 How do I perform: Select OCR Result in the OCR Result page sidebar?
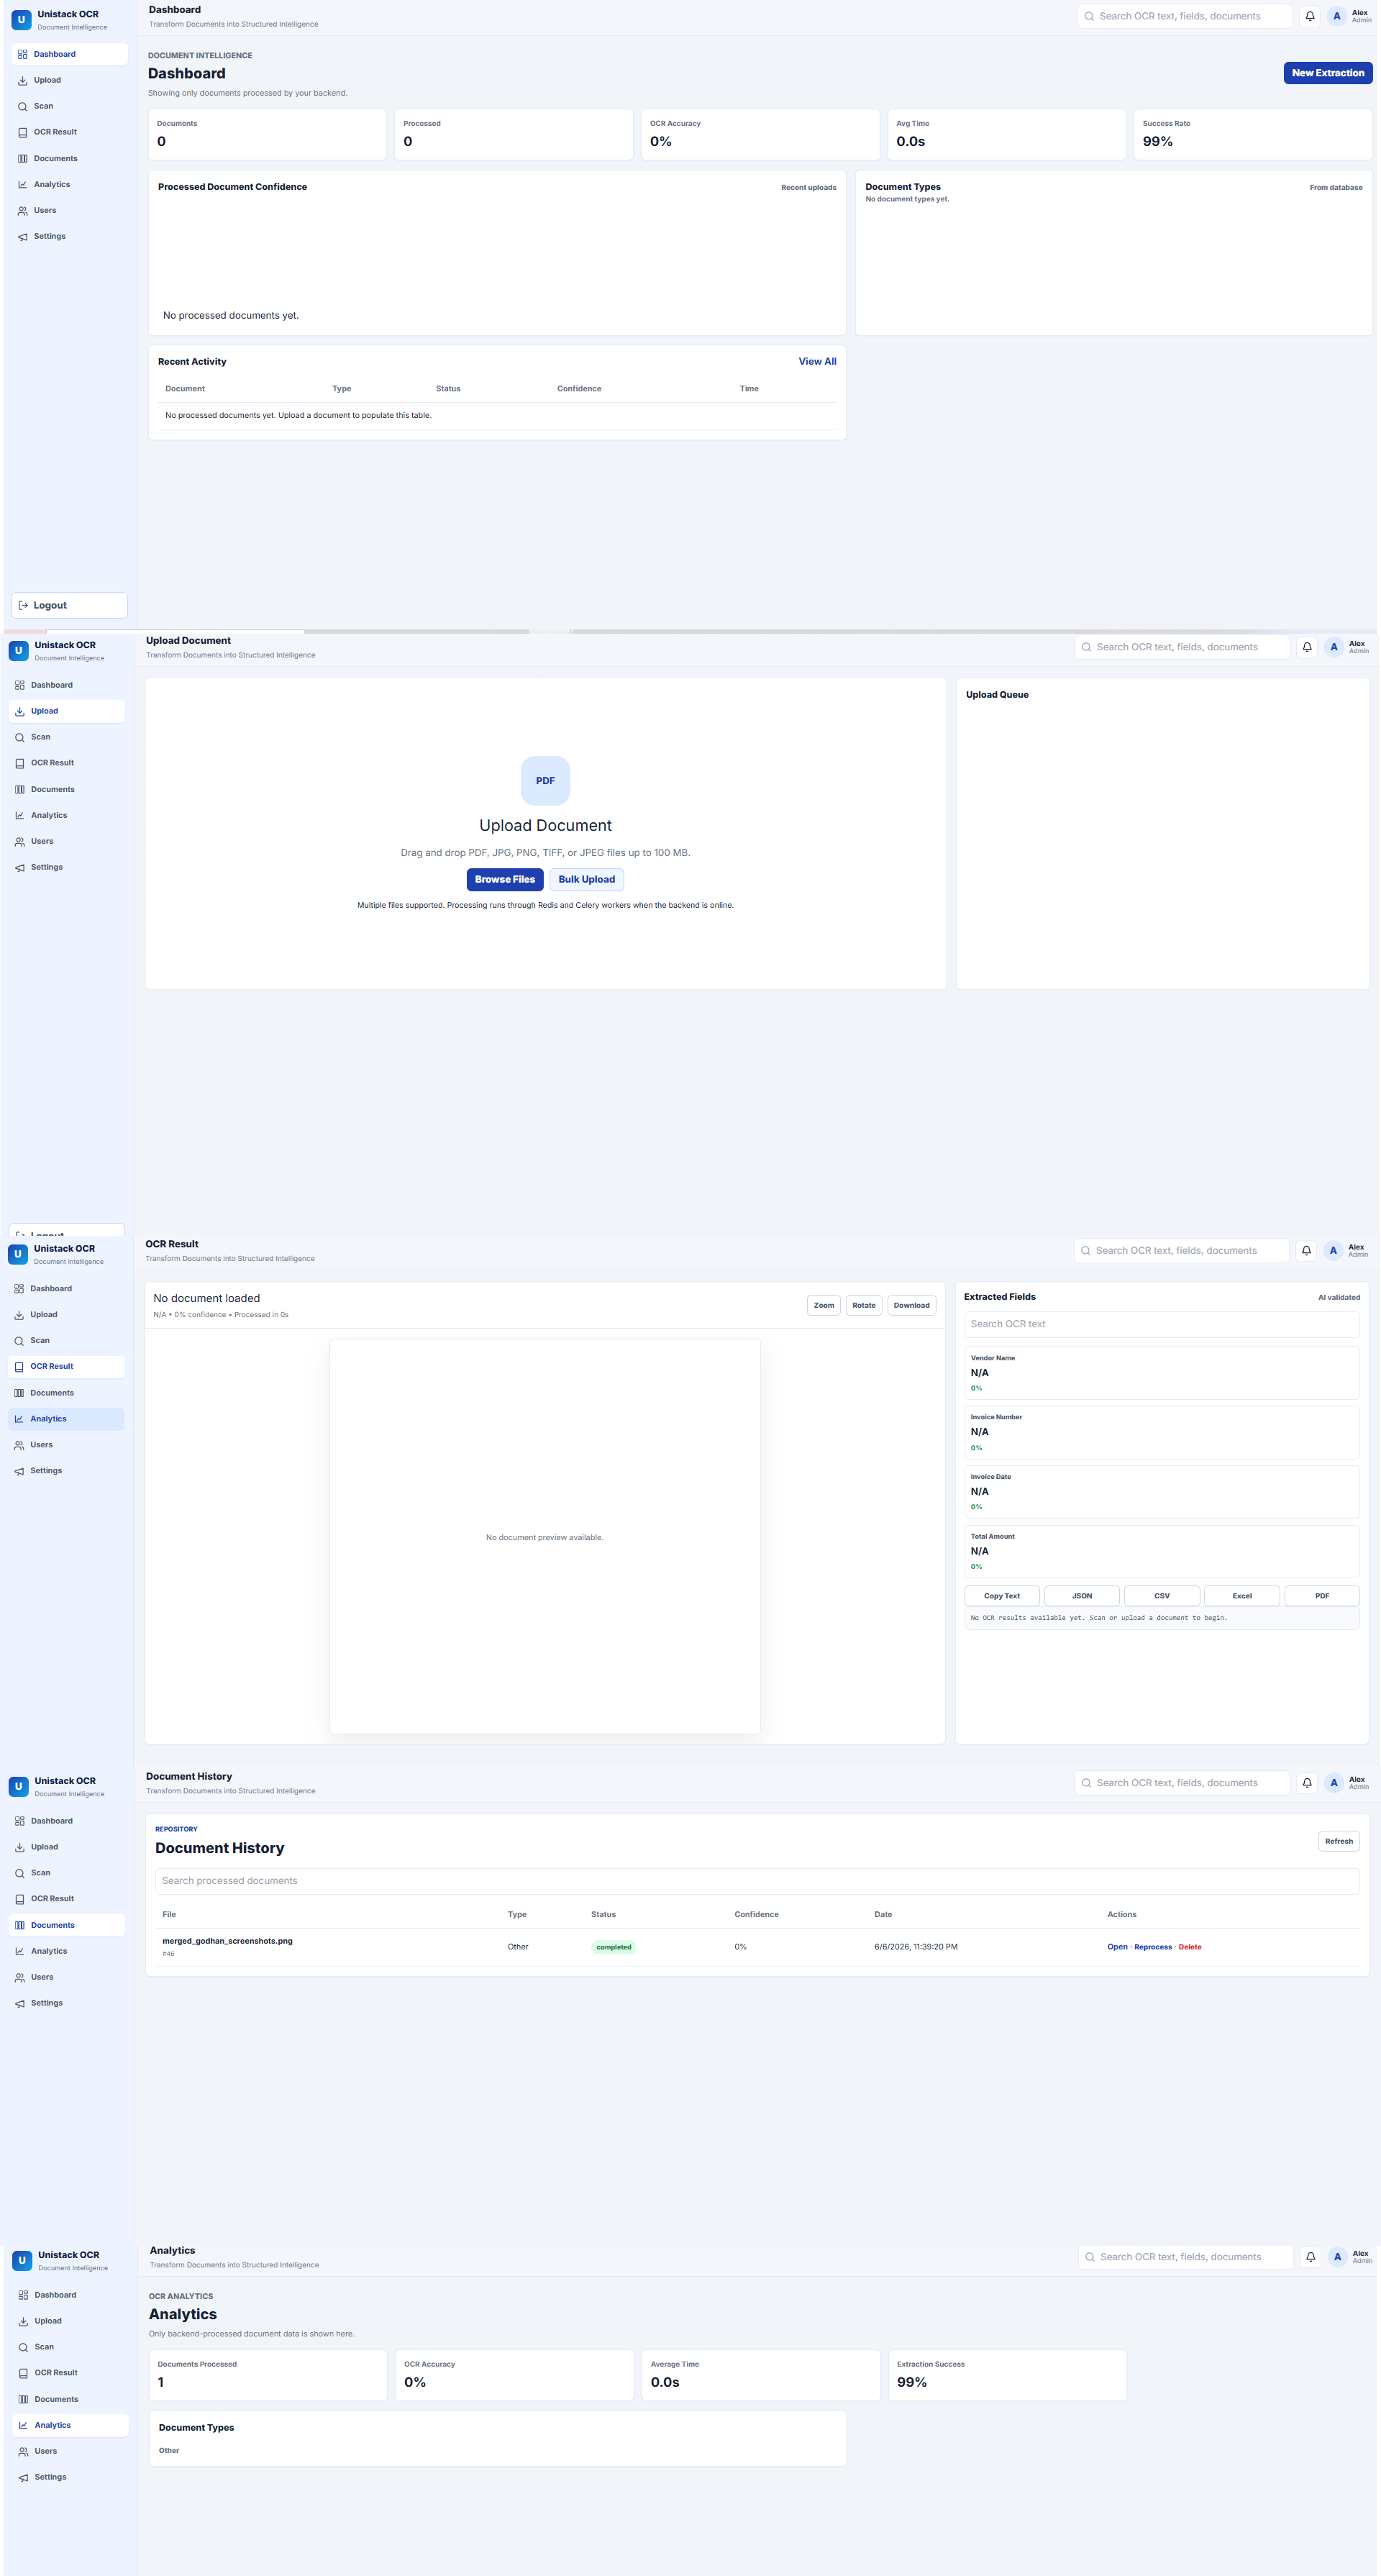[66, 1366]
